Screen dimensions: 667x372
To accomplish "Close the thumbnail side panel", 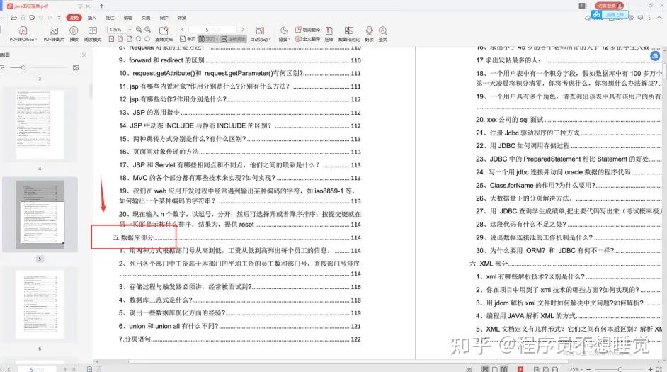I will click(x=84, y=55).
